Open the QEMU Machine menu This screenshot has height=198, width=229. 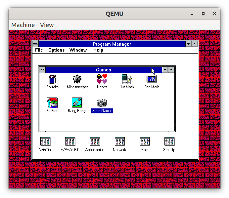tap(23, 25)
